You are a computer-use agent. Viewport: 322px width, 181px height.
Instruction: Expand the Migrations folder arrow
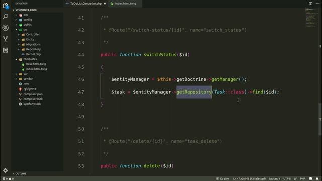[19, 45]
